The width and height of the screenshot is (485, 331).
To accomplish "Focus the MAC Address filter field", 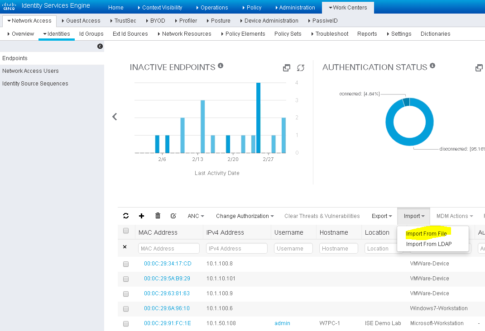I will click(x=169, y=249).
